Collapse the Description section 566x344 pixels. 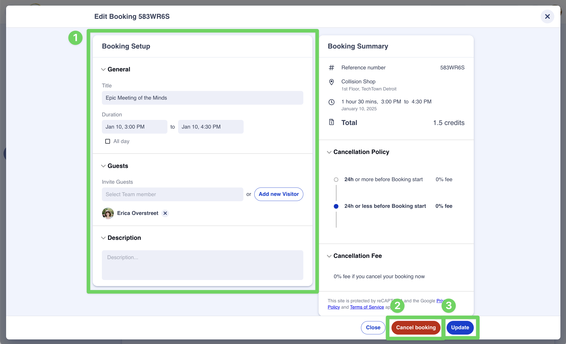103,238
